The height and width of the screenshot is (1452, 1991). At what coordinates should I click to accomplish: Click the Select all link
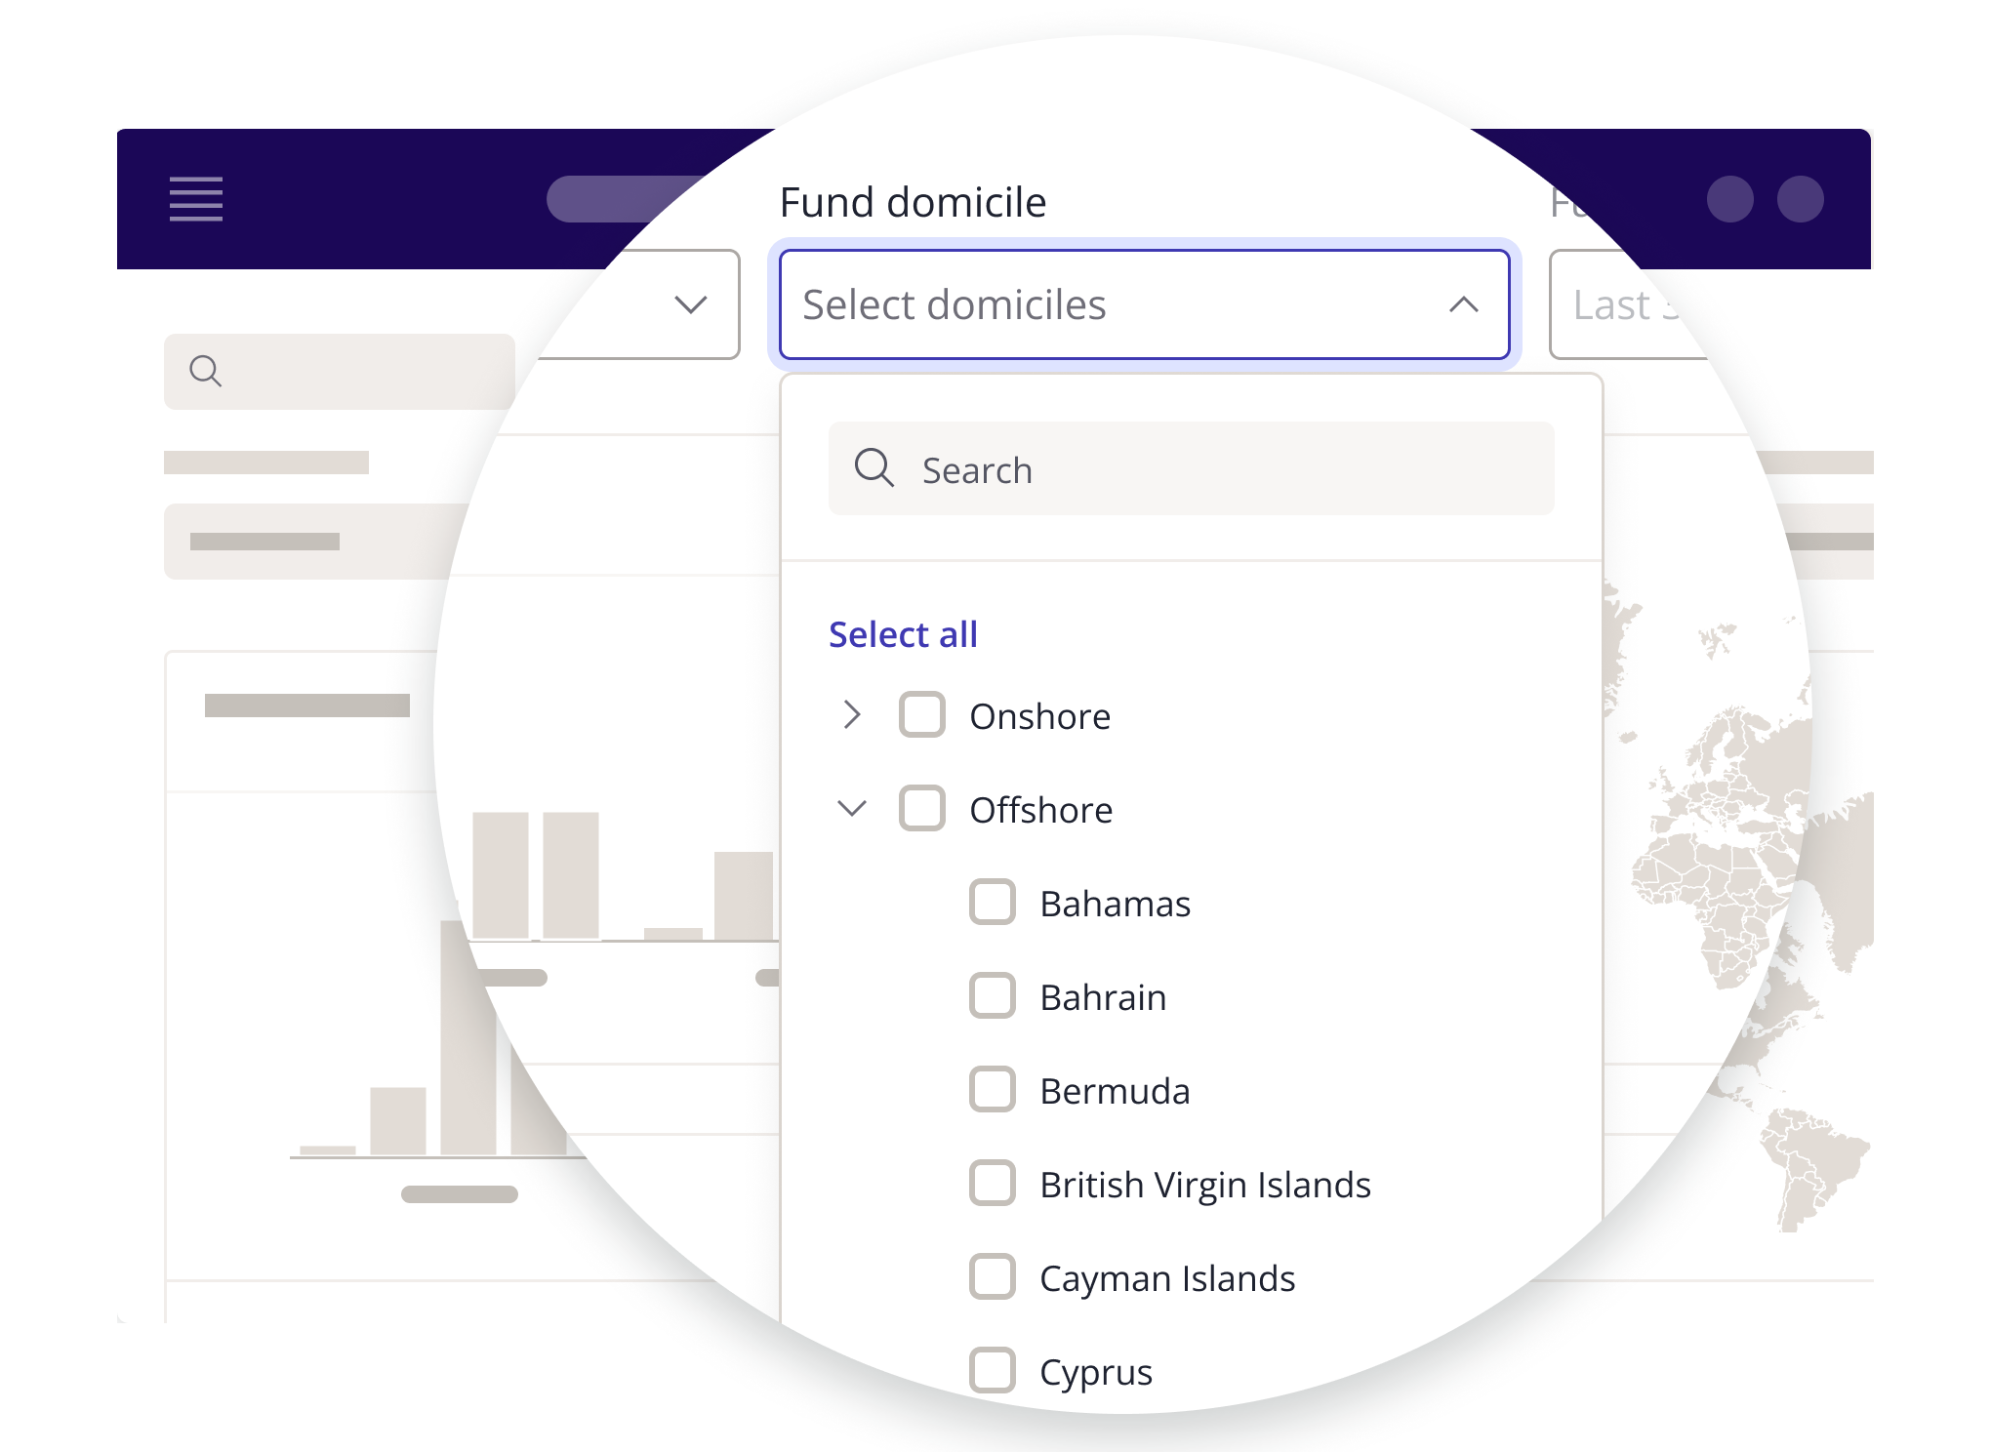[x=903, y=633]
